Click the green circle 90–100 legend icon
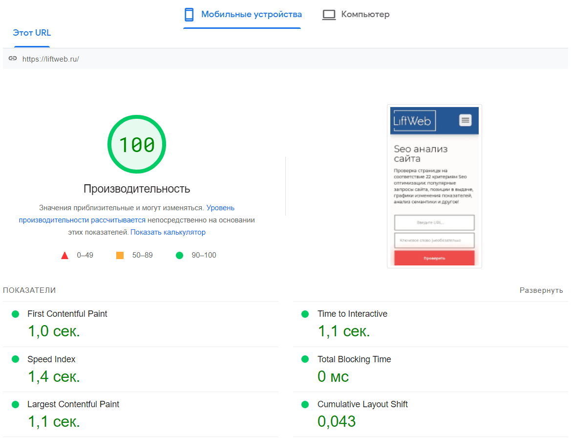This screenshot has width=572, height=438. (x=179, y=255)
